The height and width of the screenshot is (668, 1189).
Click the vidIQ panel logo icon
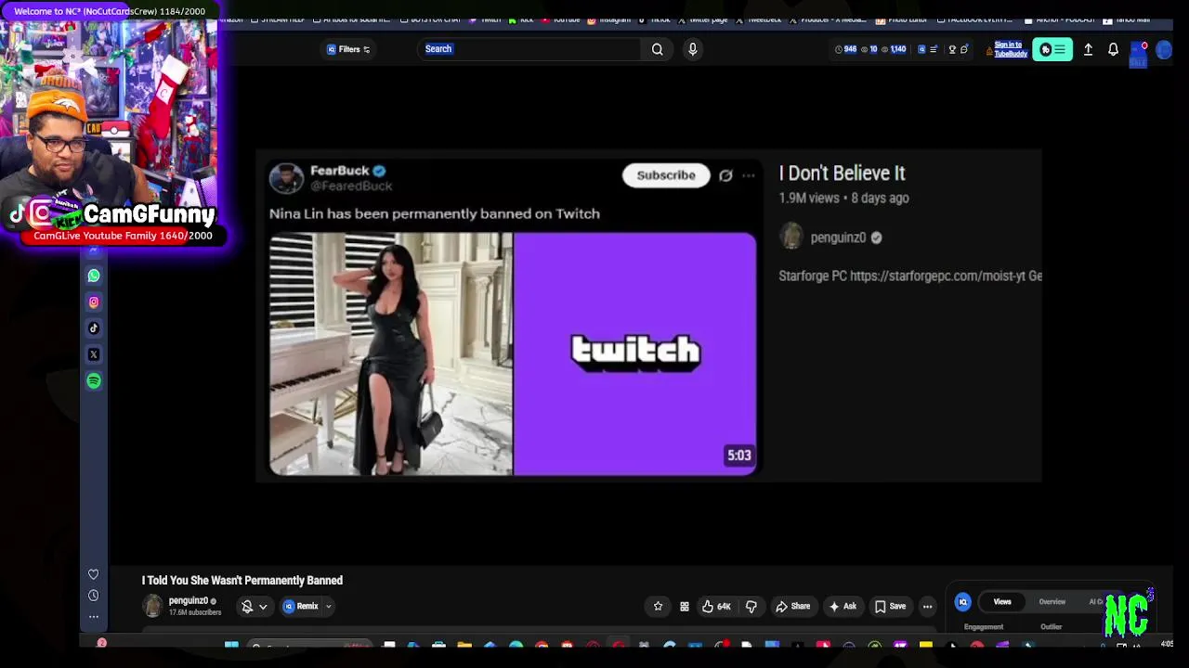point(963,602)
